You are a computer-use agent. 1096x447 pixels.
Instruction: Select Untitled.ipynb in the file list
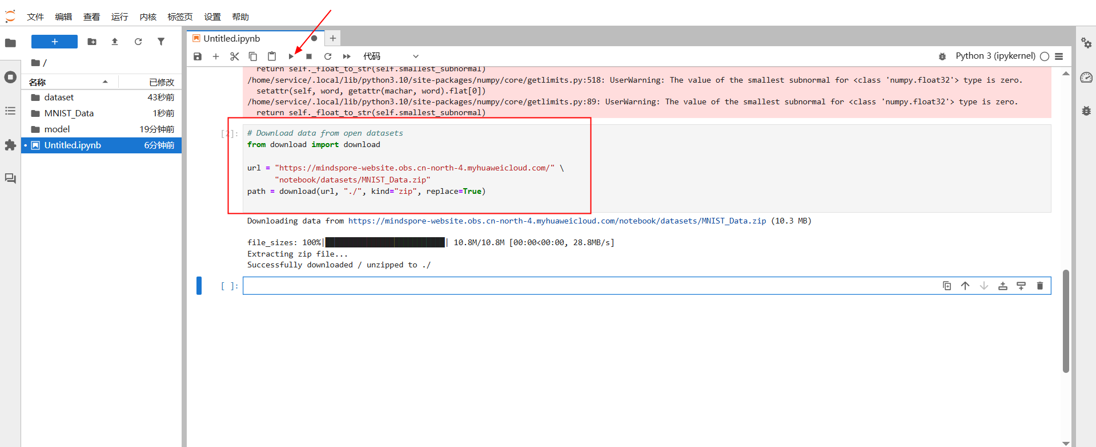(x=102, y=145)
